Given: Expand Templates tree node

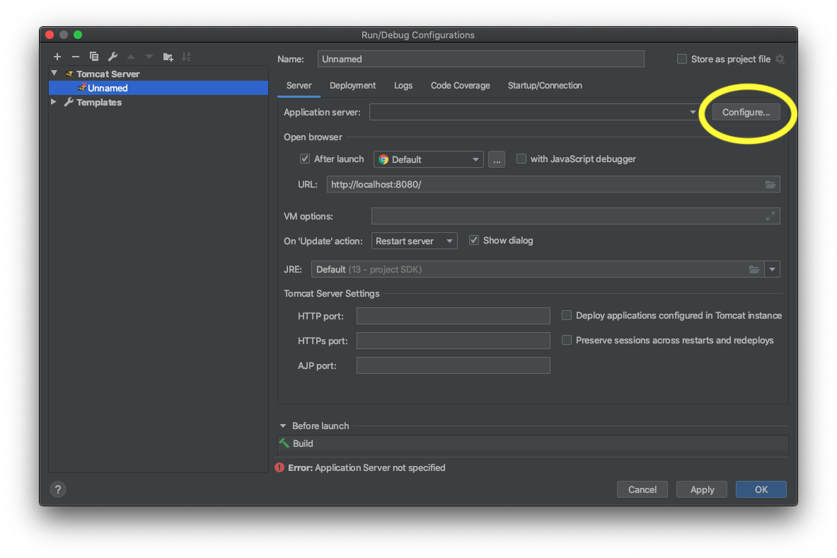Looking at the screenshot, I should tap(54, 101).
